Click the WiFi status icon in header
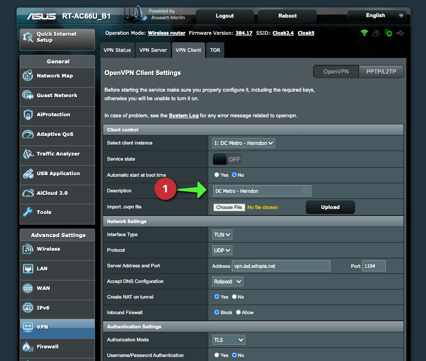 click(x=364, y=33)
